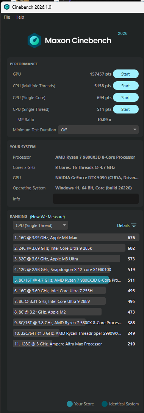Click the 8 Cores, 16 Threads @ 4.7 GHz value

pos(85,167)
